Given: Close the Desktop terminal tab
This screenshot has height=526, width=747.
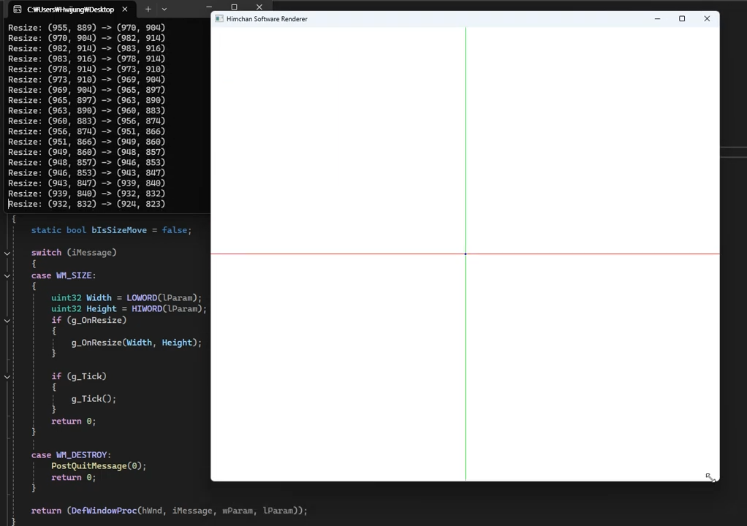Looking at the screenshot, I should tap(124, 9).
